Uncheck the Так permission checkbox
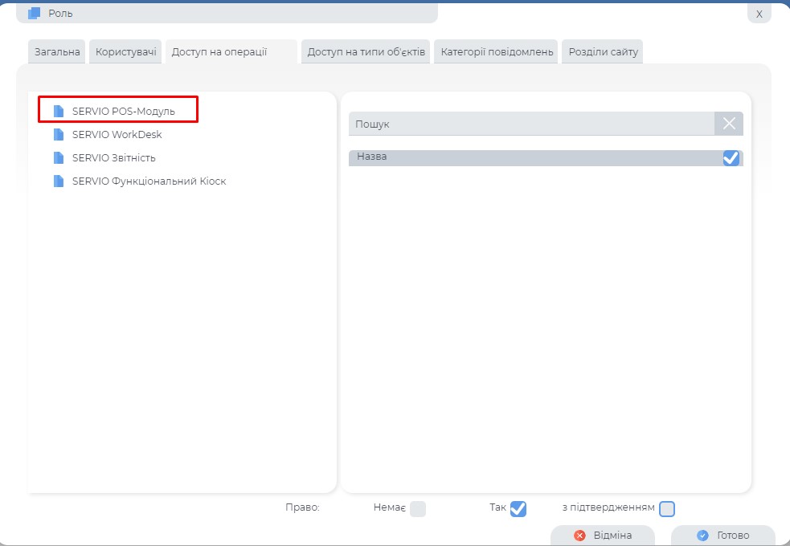The image size is (790, 546). click(518, 508)
